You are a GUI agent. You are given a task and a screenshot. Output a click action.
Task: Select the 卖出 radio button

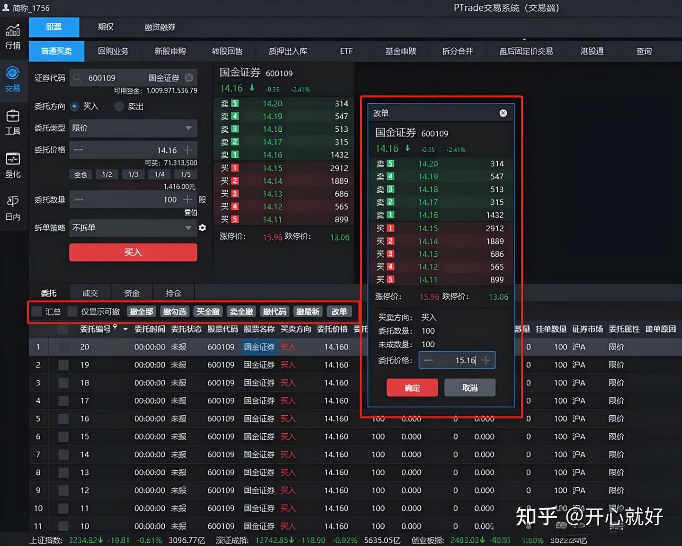pyautogui.click(x=119, y=107)
